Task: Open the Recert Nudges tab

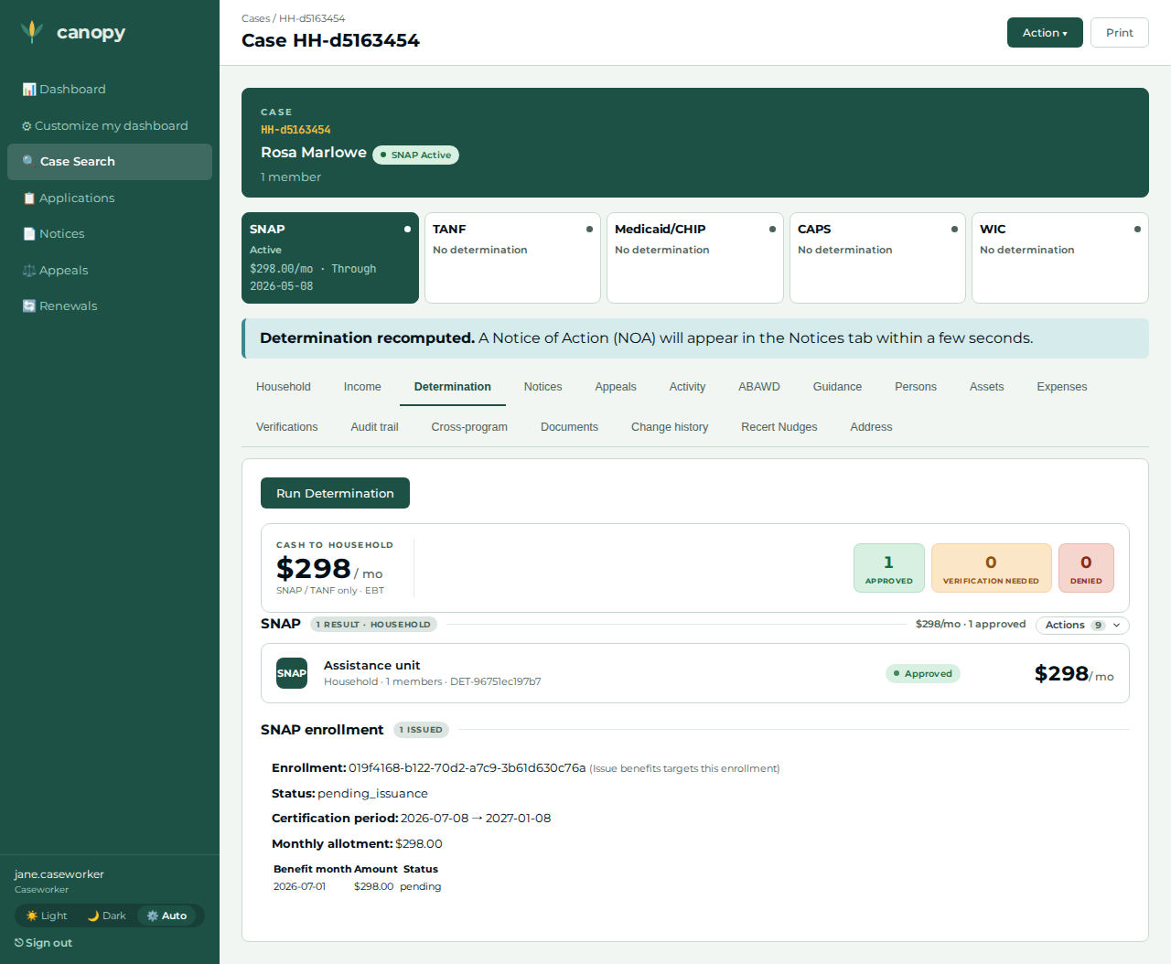Action: click(x=779, y=427)
